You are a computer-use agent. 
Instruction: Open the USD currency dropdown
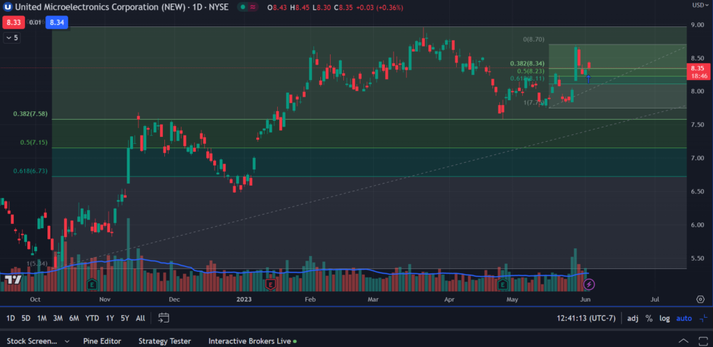pos(700,5)
